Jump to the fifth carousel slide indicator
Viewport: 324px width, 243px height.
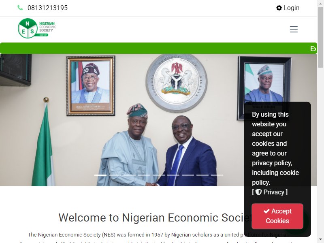pos(159,175)
